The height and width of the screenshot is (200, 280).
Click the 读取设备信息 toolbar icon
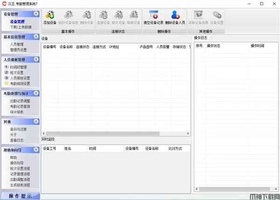(198, 15)
